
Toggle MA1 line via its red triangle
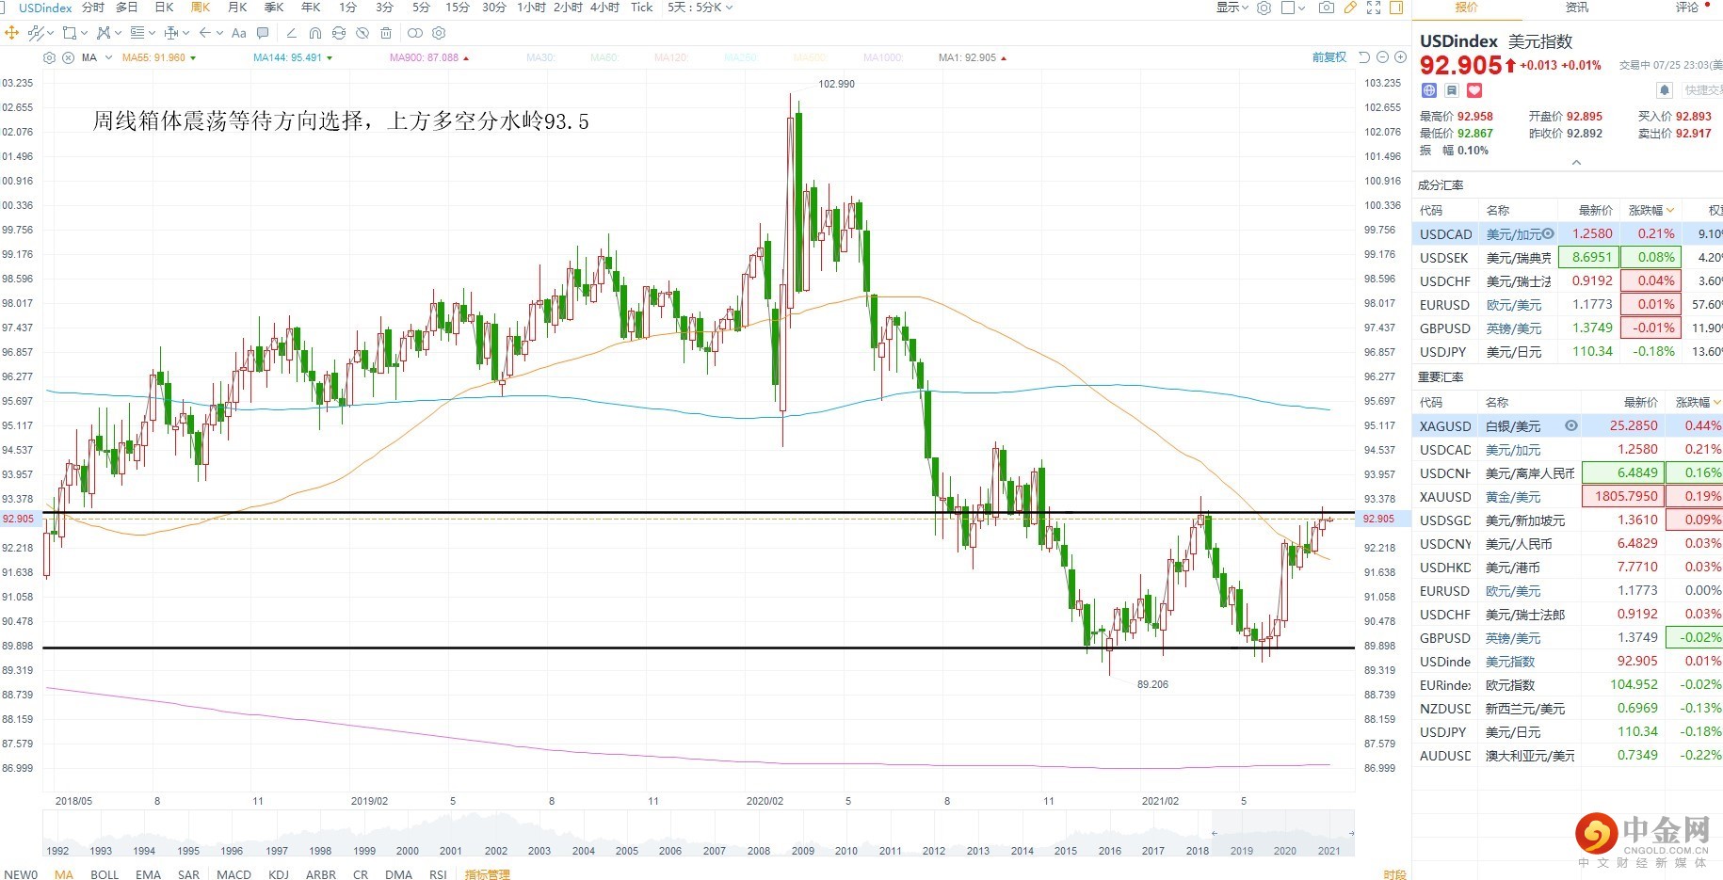click(x=1004, y=58)
